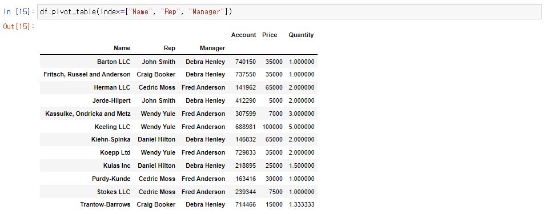
Task: Select the Keeling LLC name cell
Action: [x=113, y=127]
